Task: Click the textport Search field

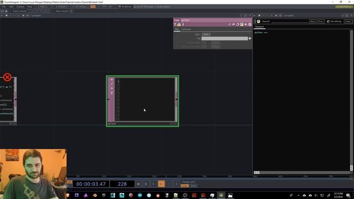Action: click(x=290, y=21)
